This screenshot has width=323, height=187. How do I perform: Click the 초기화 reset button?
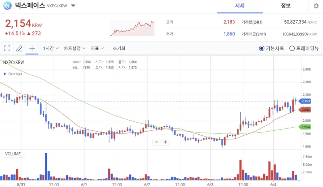119,48
